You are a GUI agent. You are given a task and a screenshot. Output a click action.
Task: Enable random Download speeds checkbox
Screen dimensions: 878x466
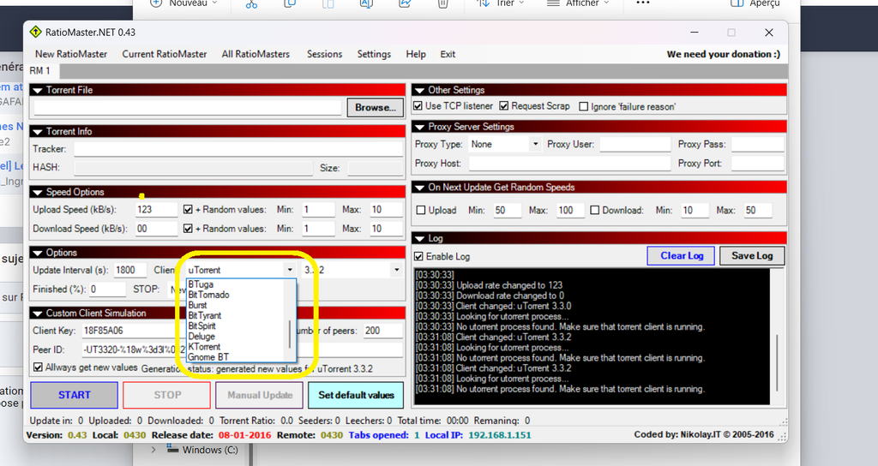pyautogui.click(x=595, y=211)
